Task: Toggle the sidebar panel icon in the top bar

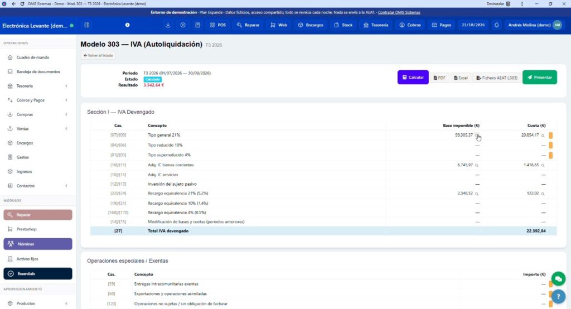Action: click(x=86, y=25)
